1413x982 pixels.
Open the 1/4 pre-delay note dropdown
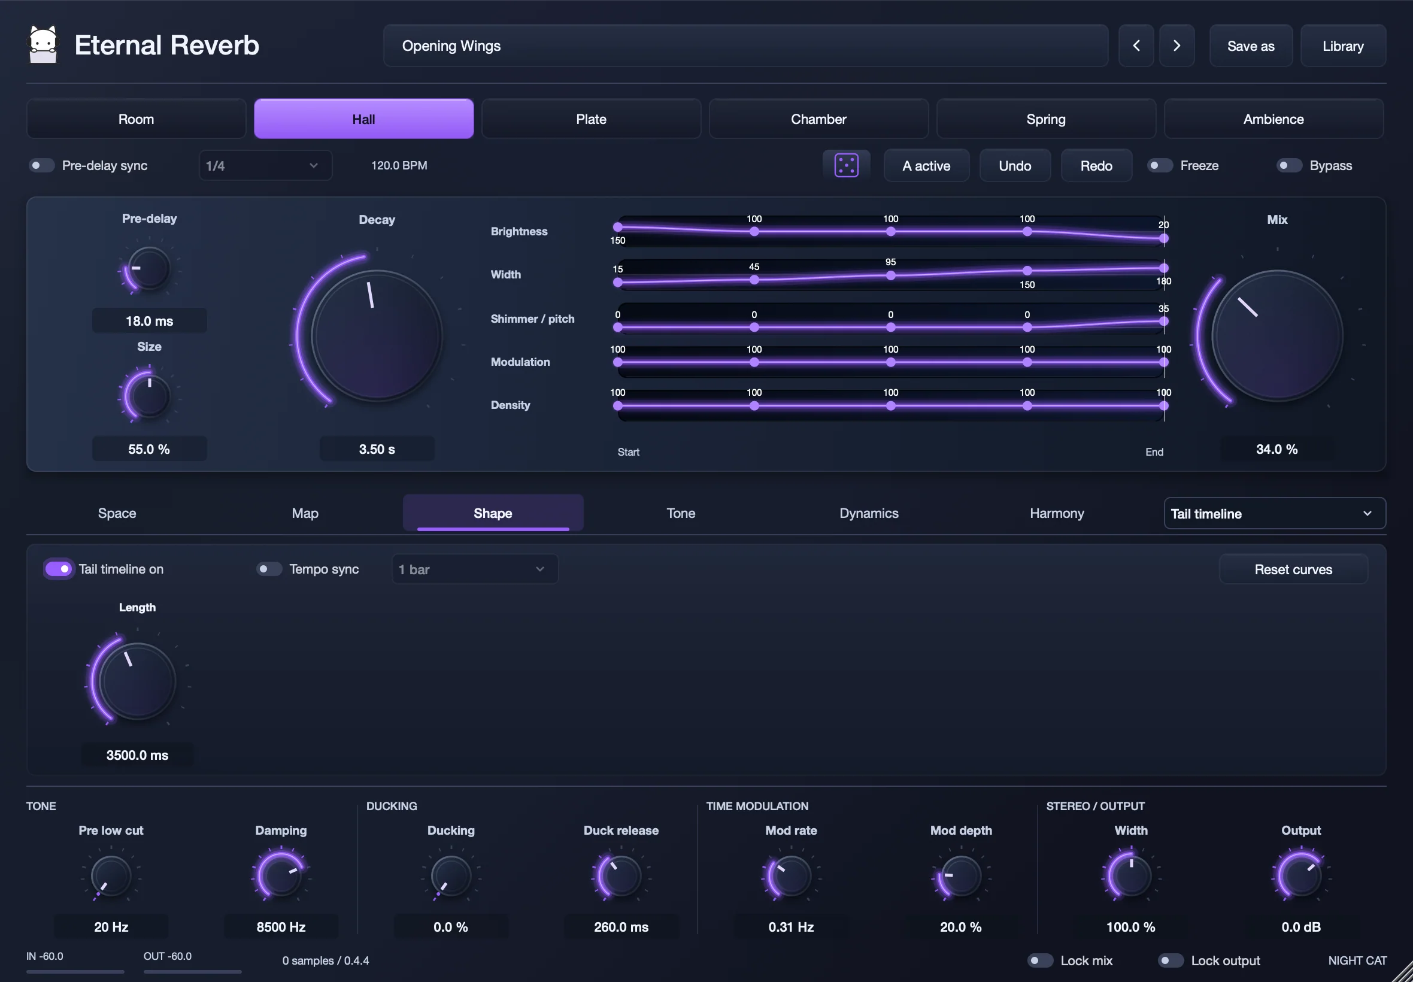[x=265, y=165]
